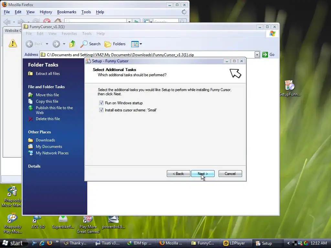
Task: Click the Explorer address path field
Action: [147, 55]
